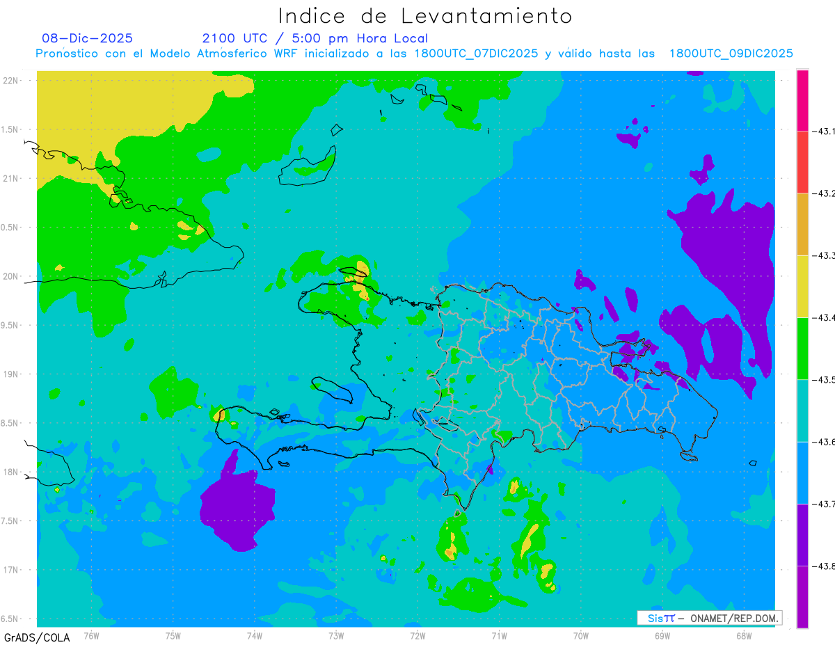Image resolution: width=835 pixels, height=645 pixels.
Task: Choose the teal color bar segment
Action: 802,411
